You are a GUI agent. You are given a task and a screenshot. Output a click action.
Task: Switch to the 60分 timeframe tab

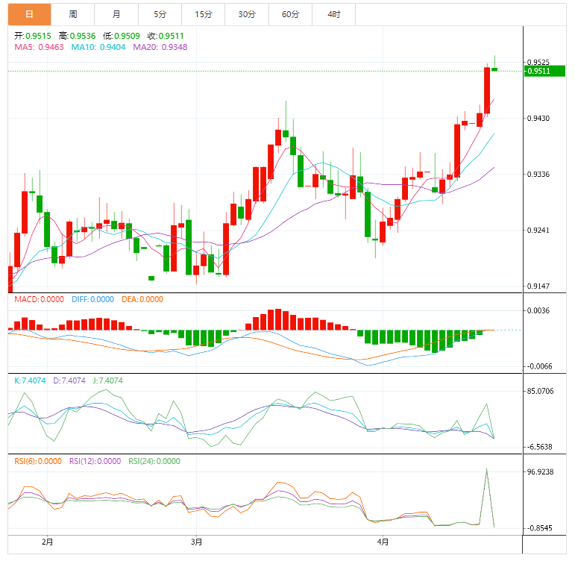[x=290, y=14]
